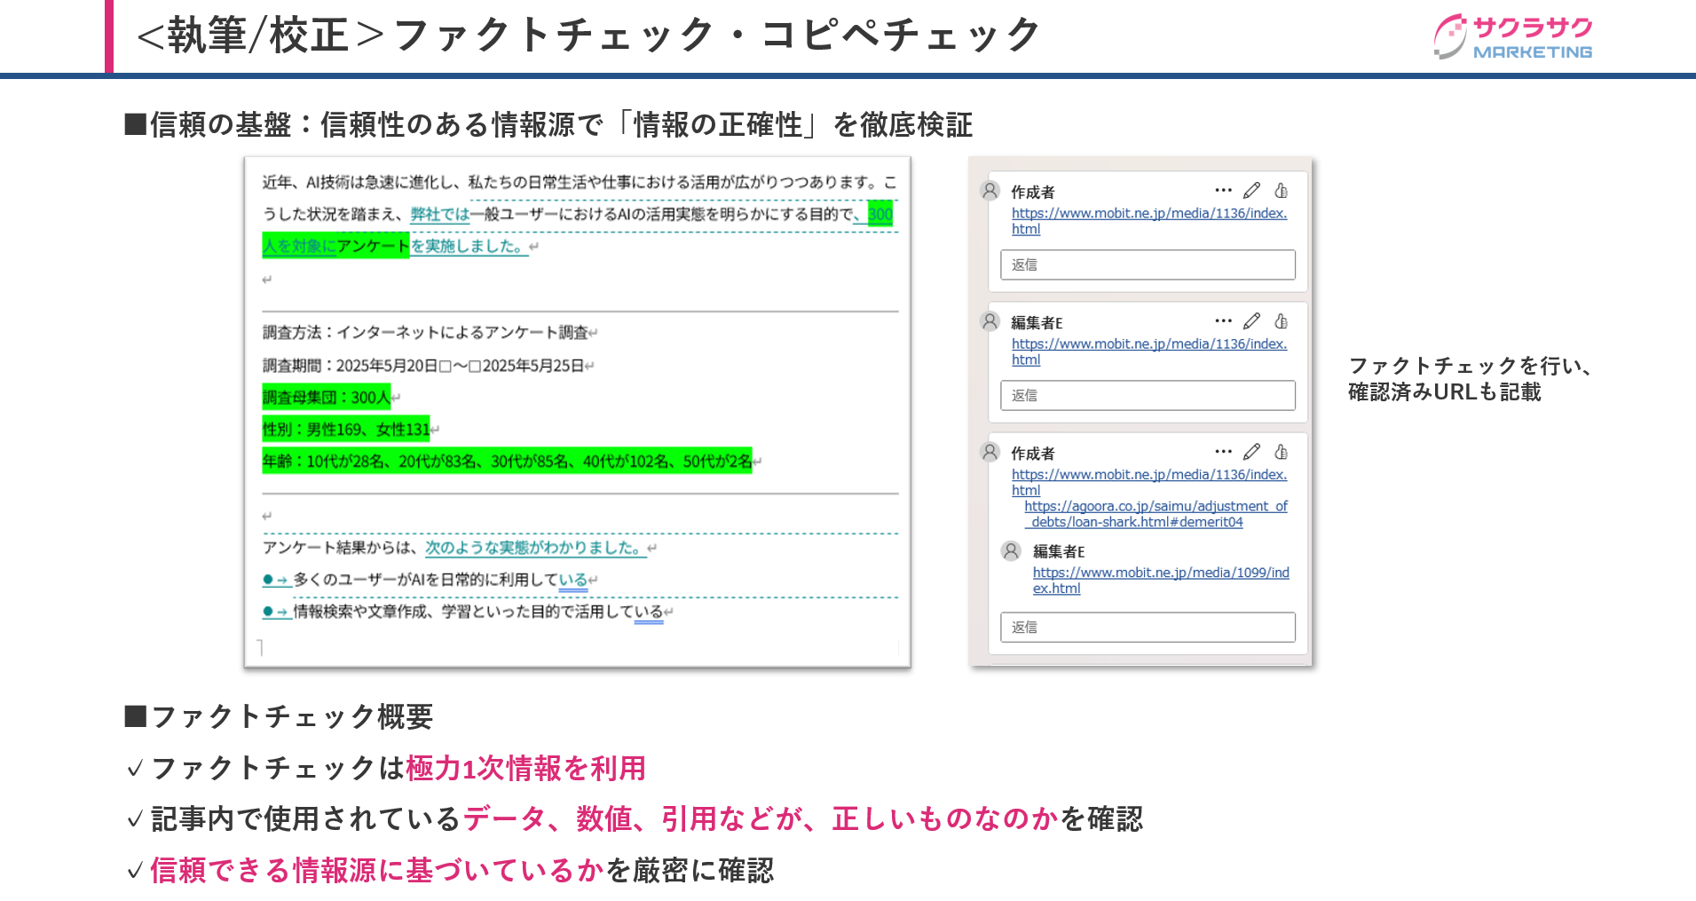Click the avatar icon of the 編集者E reply
1696x901 pixels.
pyautogui.click(x=1011, y=551)
